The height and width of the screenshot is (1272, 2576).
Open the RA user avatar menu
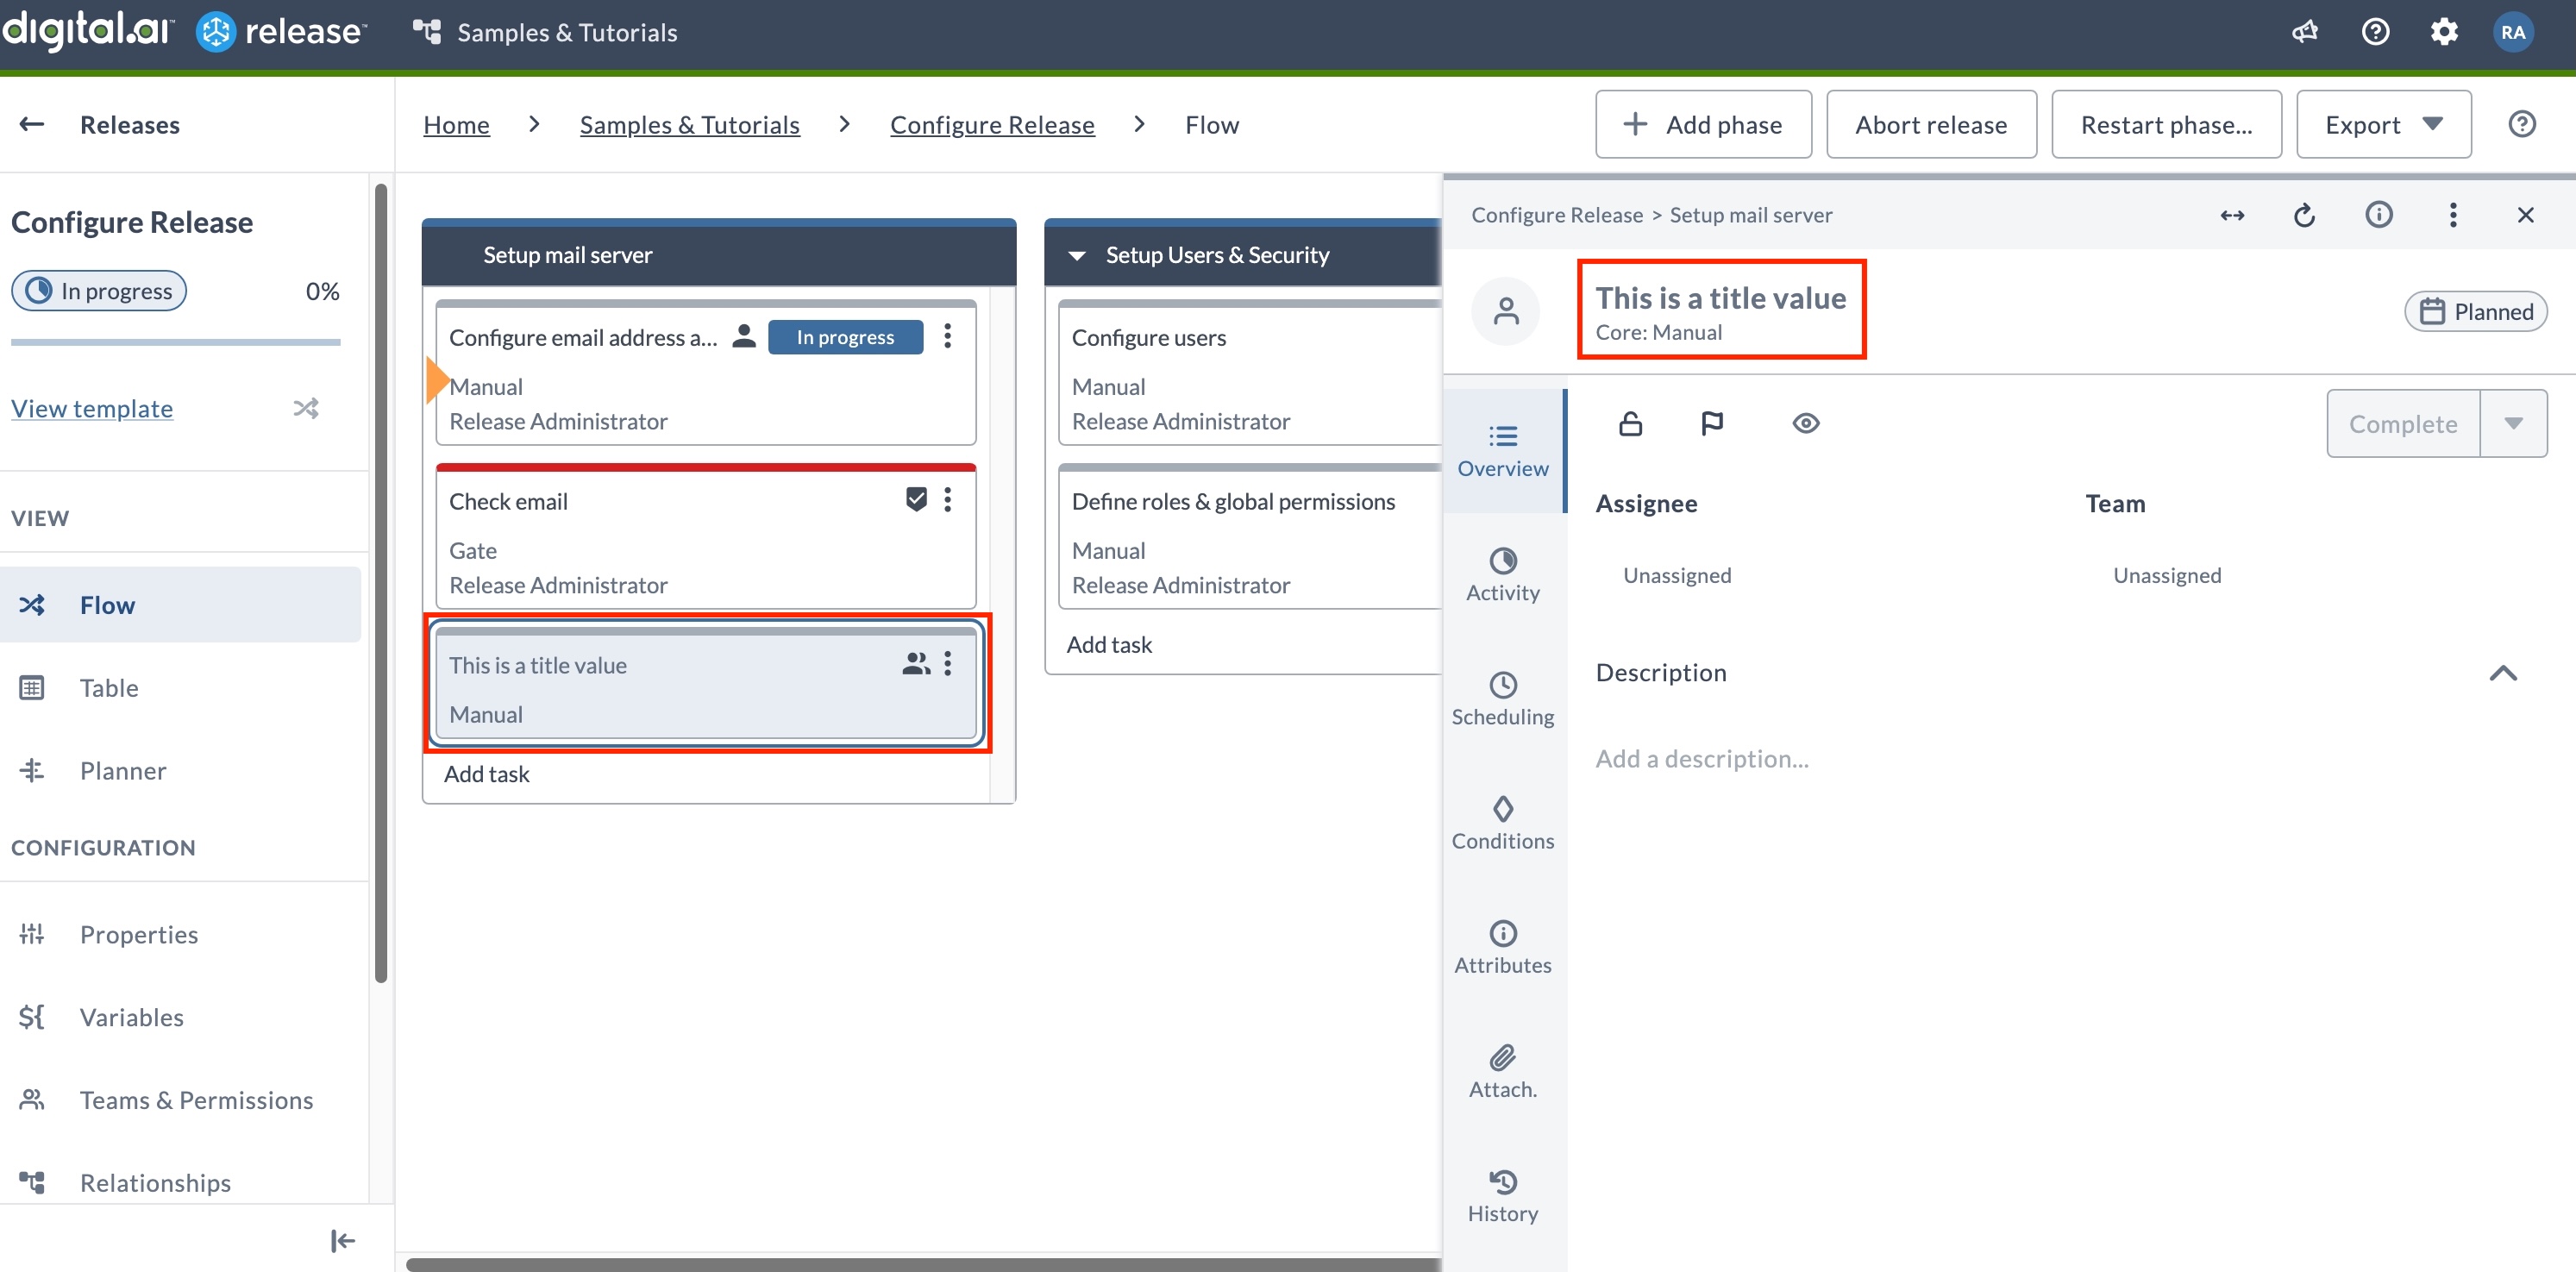(2512, 32)
